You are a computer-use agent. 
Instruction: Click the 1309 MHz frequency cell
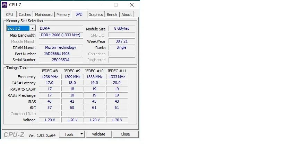pos(72,77)
